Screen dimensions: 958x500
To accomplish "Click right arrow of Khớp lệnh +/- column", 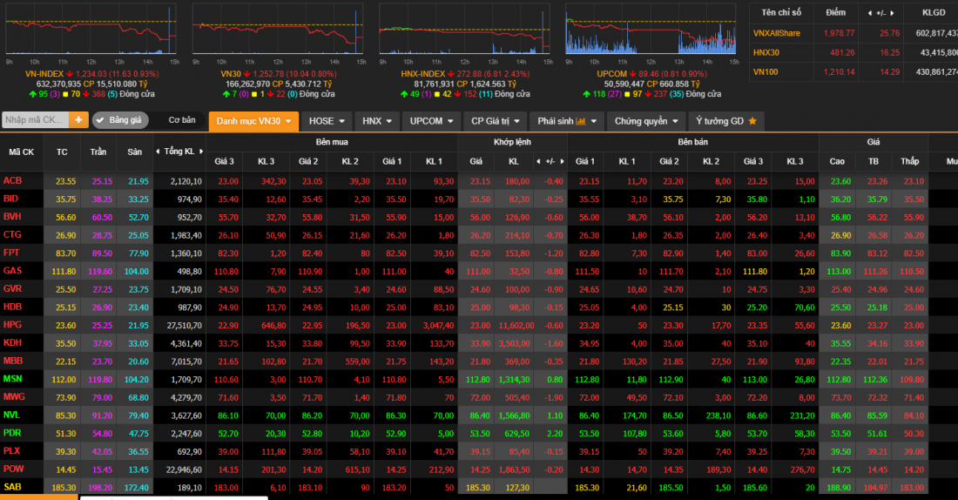I will pyautogui.click(x=562, y=161).
